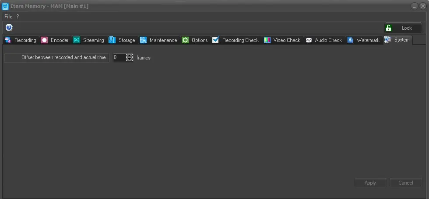Click the Recording tab icon
Screen dimensions: 429x199
click(7, 40)
